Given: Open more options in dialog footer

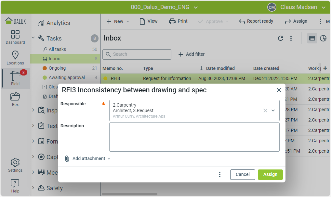Looking at the screenshot, I should (x=220, y=175).
